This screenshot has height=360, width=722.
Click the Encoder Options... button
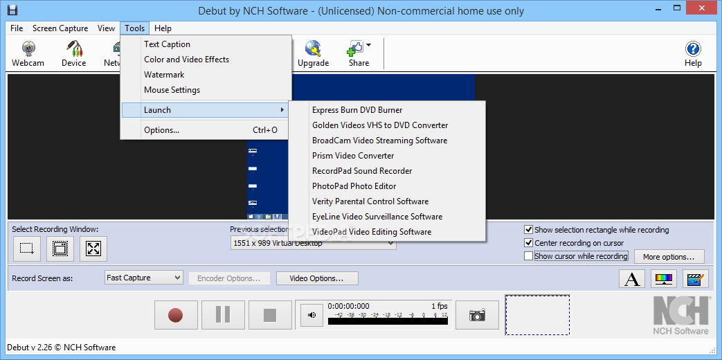(228, 278)
